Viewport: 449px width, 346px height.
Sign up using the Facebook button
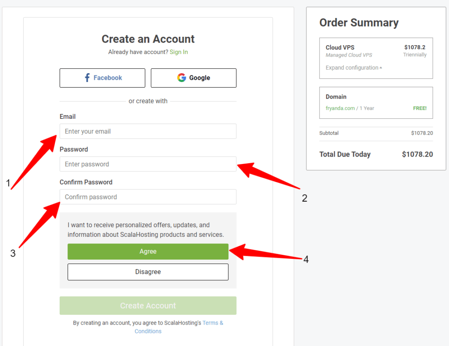(x=102, y=78)
